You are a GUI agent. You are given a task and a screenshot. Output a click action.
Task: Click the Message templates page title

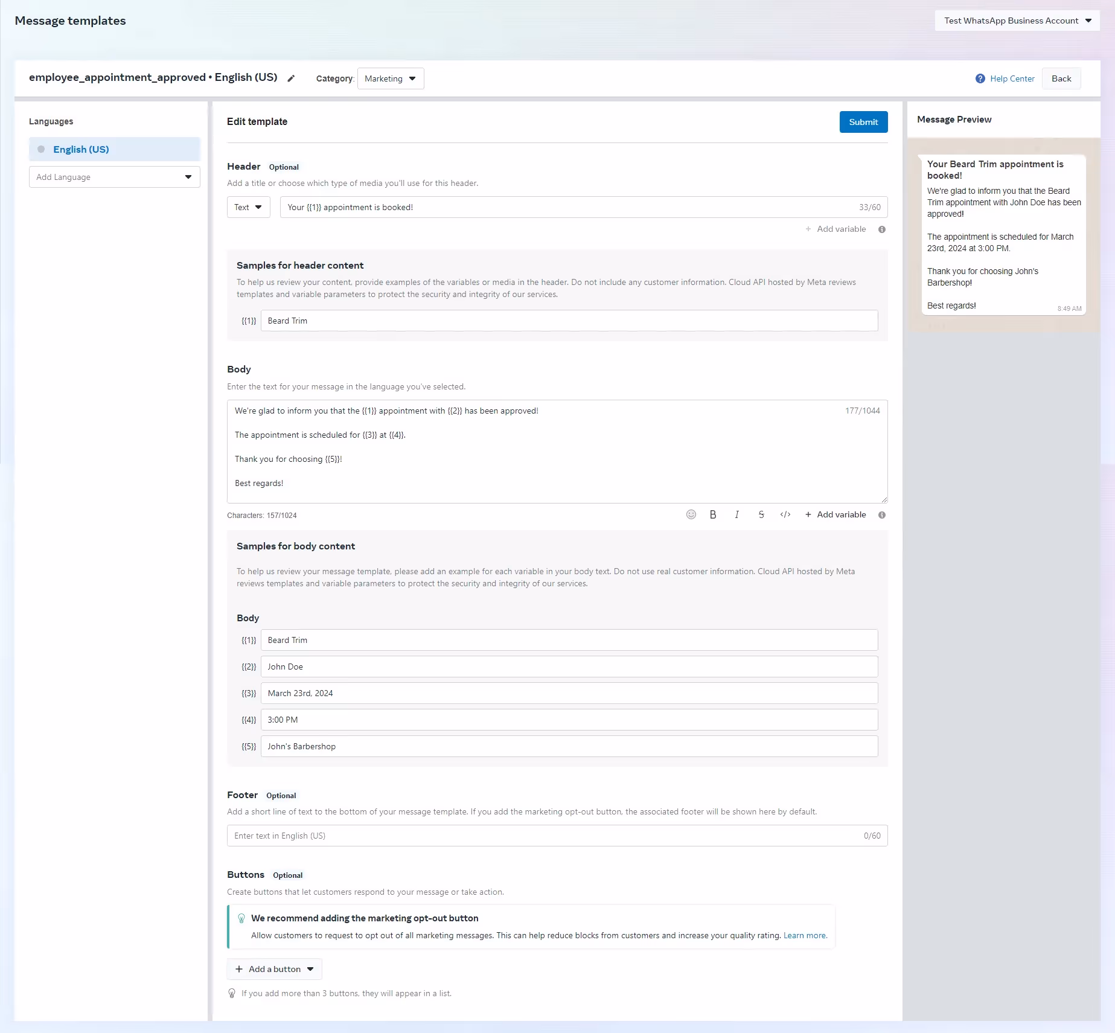click(70, 21)
